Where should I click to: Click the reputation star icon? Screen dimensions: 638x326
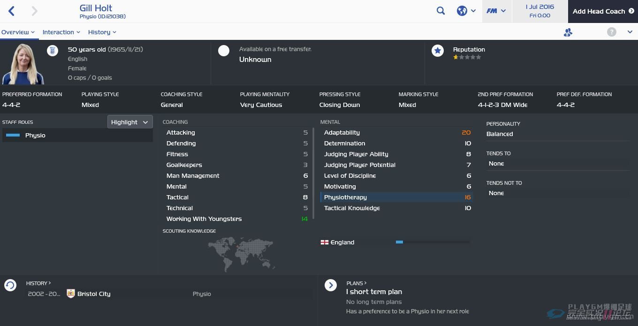point(438,51)
